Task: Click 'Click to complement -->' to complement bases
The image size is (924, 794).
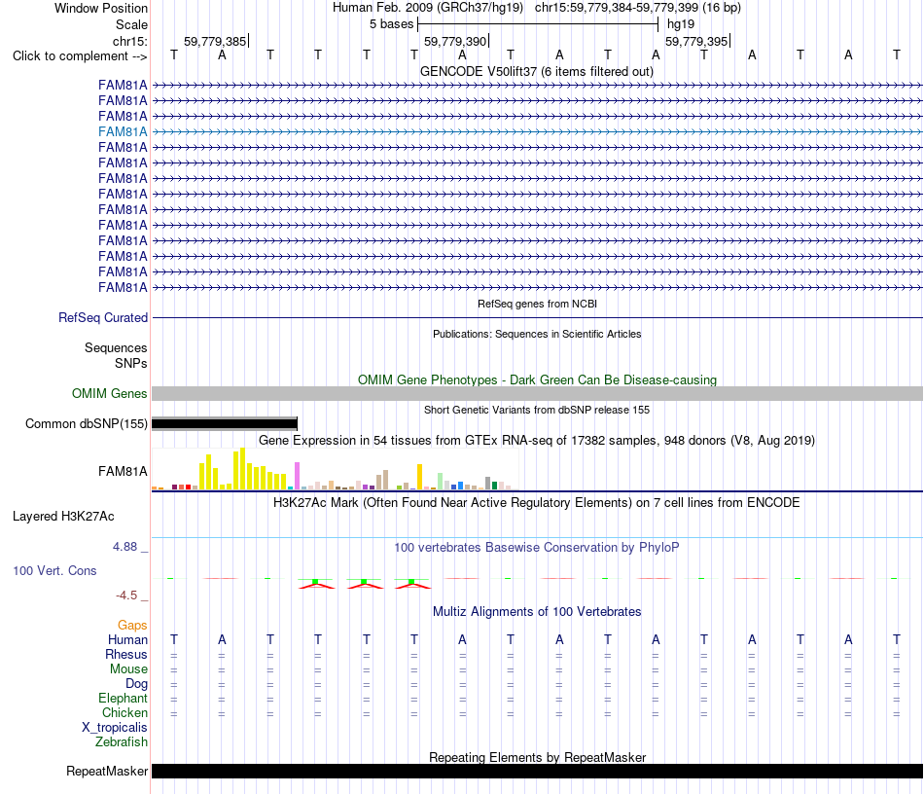Action: point(80,56)
